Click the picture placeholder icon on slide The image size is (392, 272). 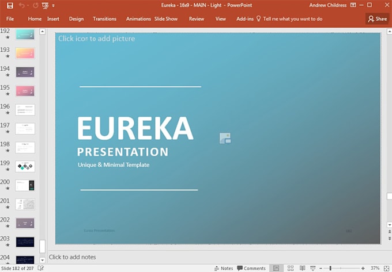(x=225, y=138)
